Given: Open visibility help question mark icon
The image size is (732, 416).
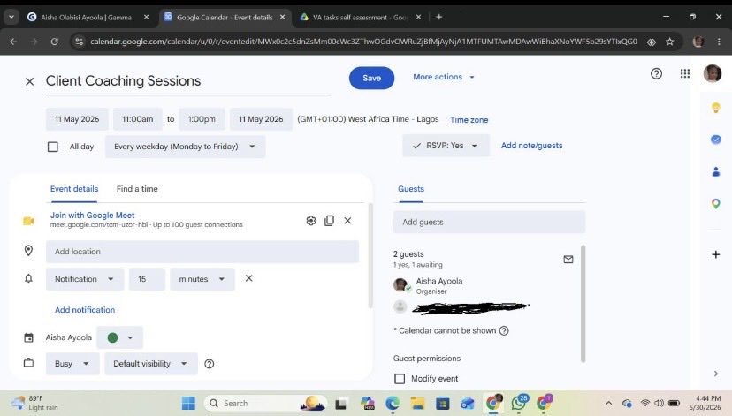Looking at the screenshot, I should [x=210, y=364].
